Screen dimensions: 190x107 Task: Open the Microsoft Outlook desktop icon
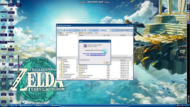tap(4, 100)
